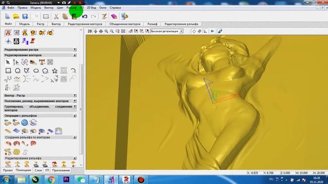Switch to Редактирование векторов toolbar tab
The image size is (328, 184).
85,24
